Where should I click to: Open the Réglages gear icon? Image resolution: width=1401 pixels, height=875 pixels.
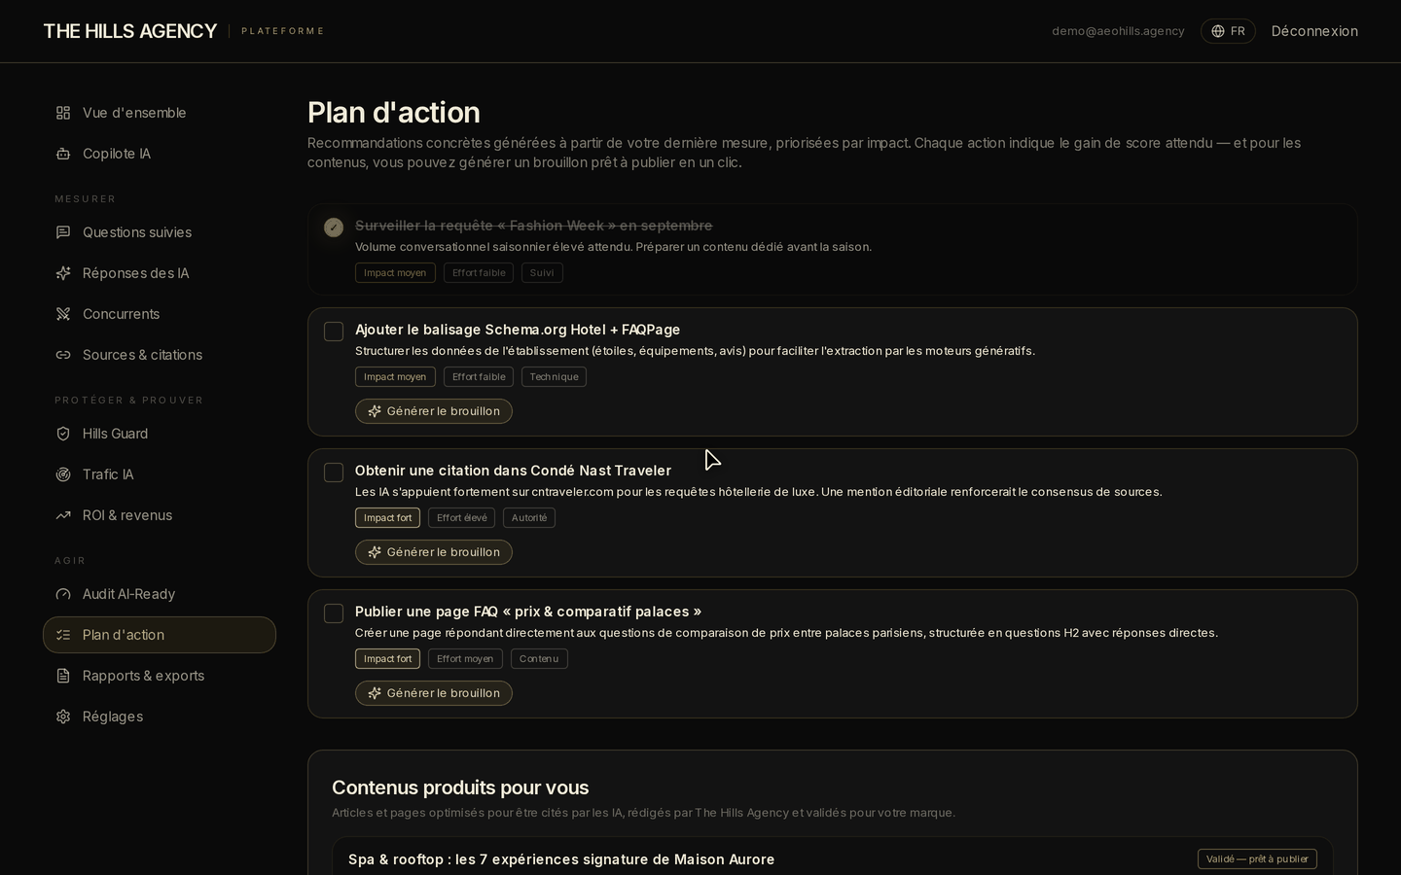point(63,717)
